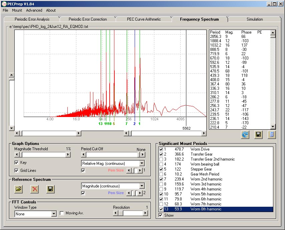Increase reference Pen Size 2
Viewport: 285px width, 230px height.
(x=140, y=193)
